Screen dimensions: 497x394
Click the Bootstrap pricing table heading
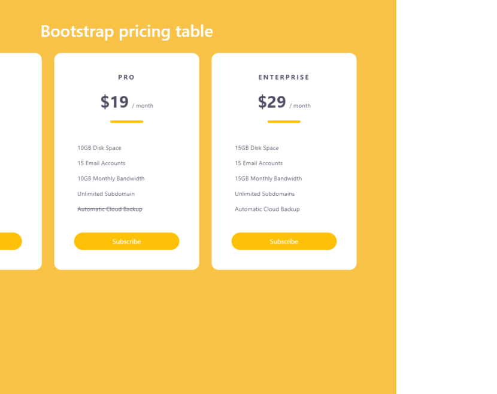(126, 31)
